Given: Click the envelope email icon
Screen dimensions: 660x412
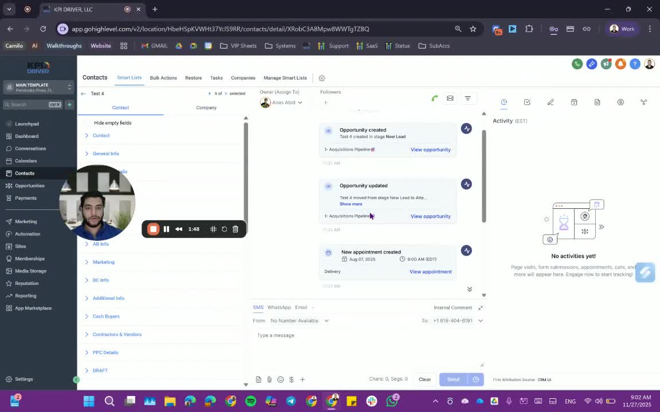Looking at the screenshot, I should click(x=450, y=98).
